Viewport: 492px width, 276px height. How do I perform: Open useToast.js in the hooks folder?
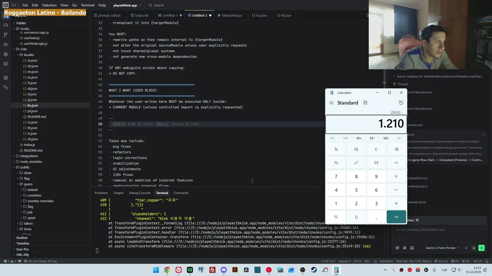(32, 38)
